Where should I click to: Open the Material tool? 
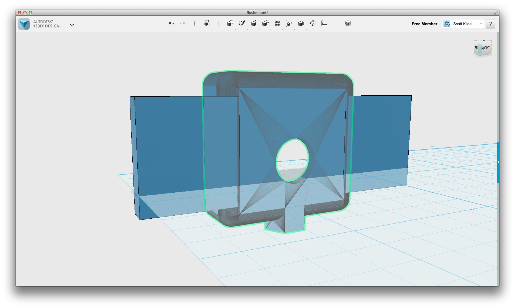pyautogui.click(x=348, y=24)
